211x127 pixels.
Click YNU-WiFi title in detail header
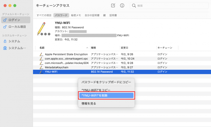click(62, 23)
